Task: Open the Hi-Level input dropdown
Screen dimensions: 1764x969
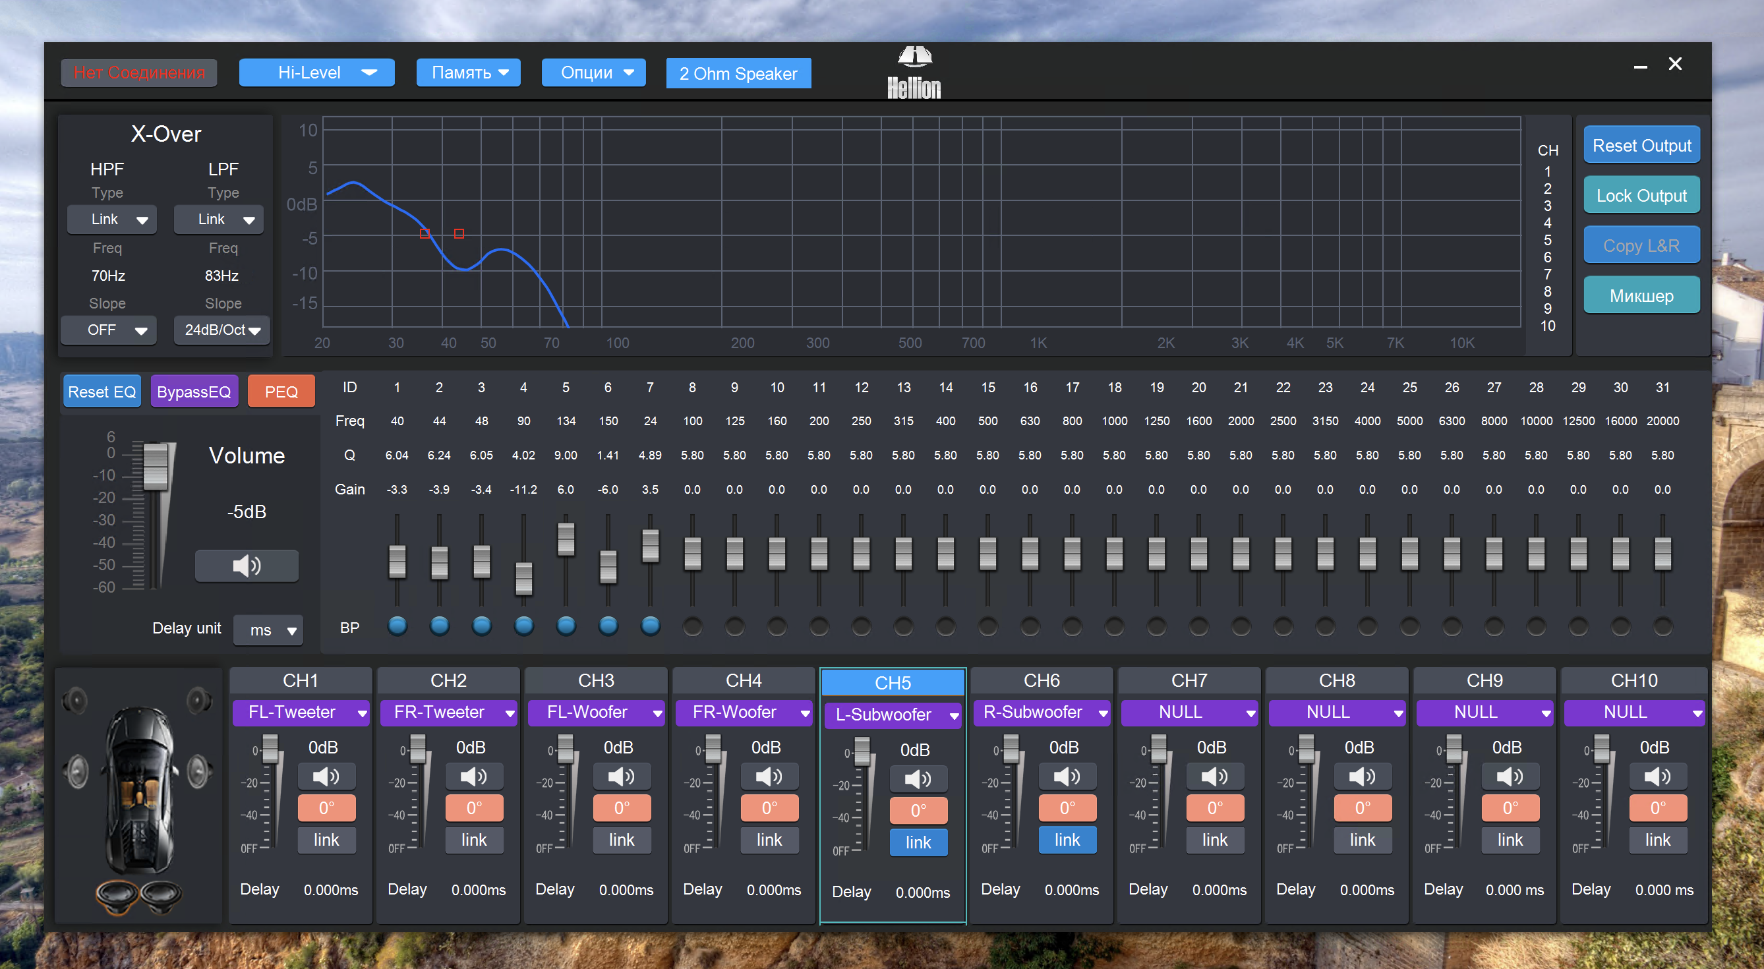Action: [x=316, y=73]
